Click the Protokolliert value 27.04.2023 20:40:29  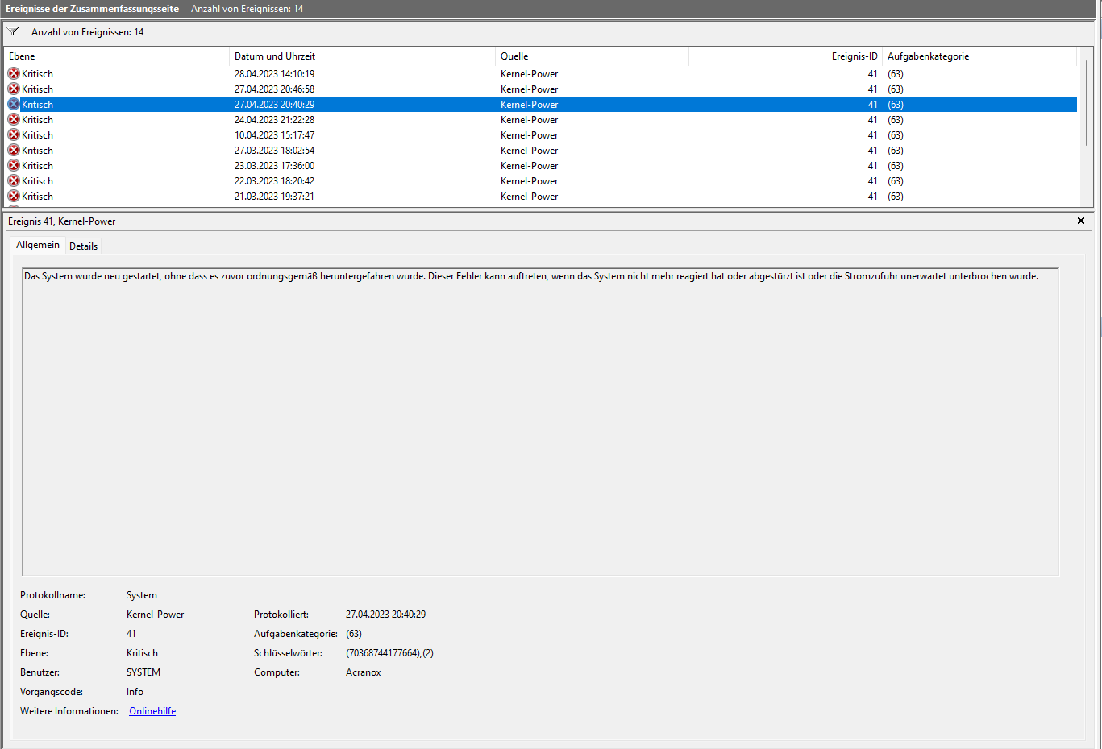385,615
